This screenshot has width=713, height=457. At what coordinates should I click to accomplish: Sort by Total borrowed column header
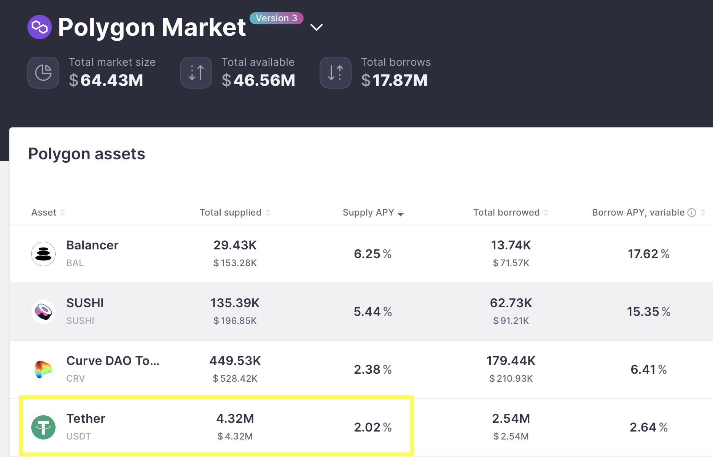click(x=511, y=213)
